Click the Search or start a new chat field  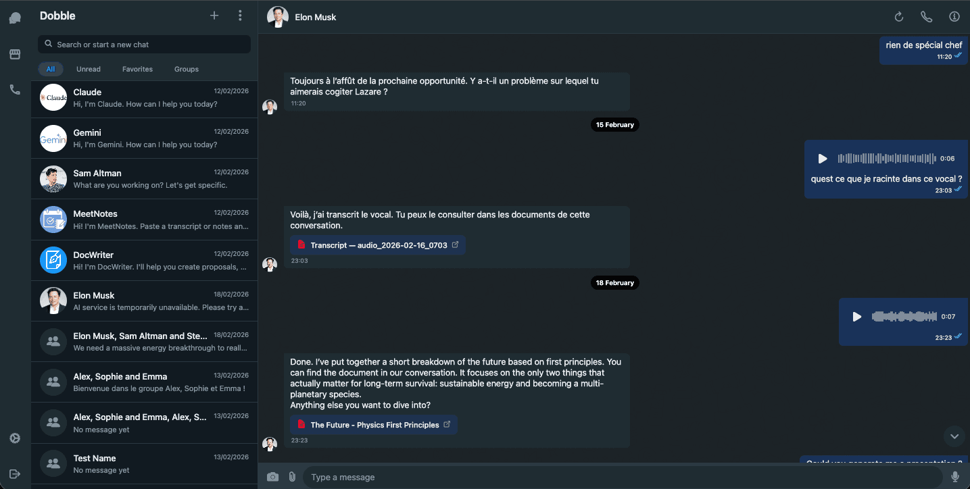point(144,44)
